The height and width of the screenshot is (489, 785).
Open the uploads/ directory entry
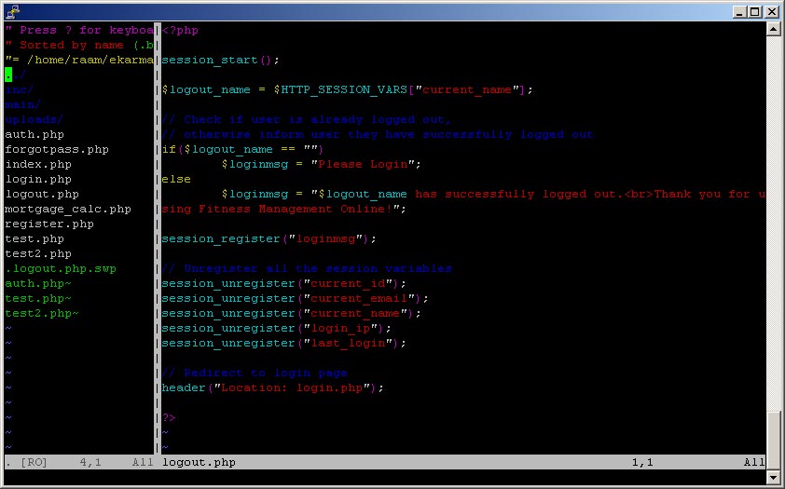(34, 119)
